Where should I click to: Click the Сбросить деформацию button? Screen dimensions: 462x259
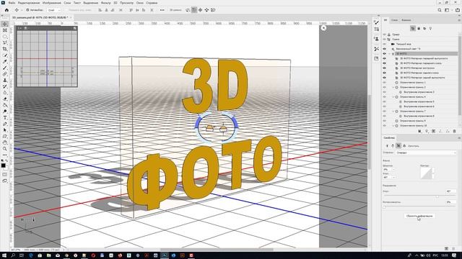[419, 216]
